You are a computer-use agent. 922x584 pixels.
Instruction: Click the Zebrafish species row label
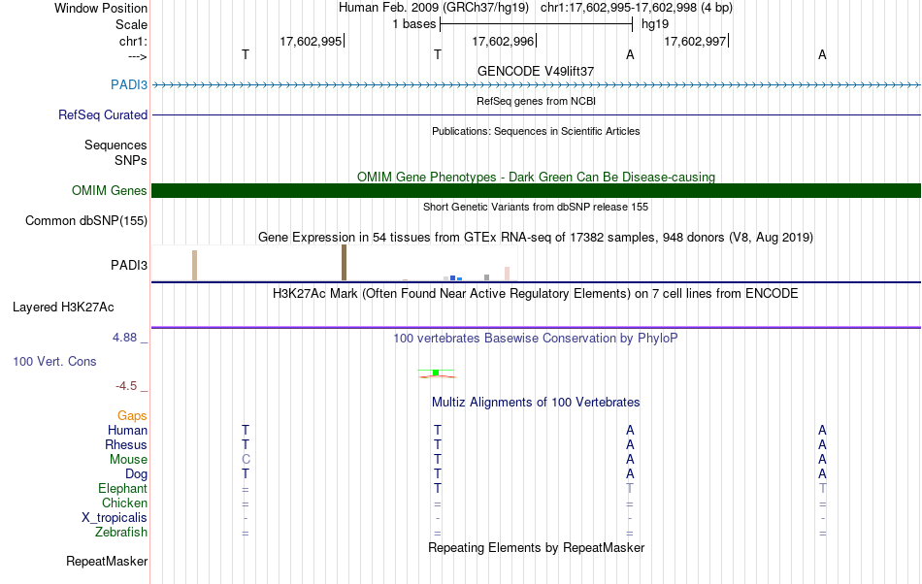tap(121, 533)
